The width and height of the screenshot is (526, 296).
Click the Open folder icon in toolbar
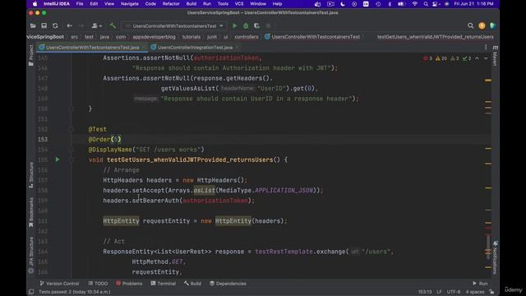click(x=33, y=25)
